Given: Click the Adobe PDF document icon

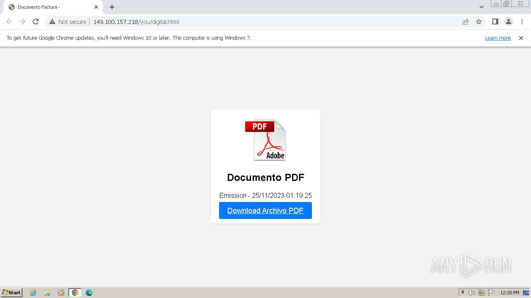Looking at the screenshot, I should tap(265, 140).
